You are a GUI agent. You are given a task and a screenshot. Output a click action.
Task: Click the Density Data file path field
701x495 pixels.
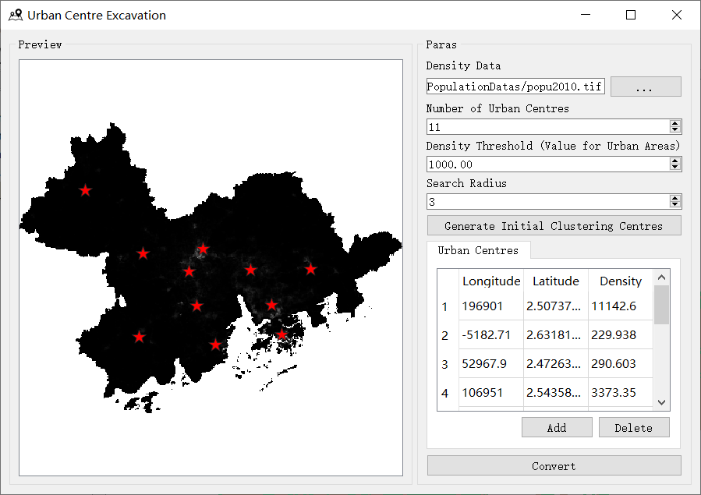pos(515,87)
